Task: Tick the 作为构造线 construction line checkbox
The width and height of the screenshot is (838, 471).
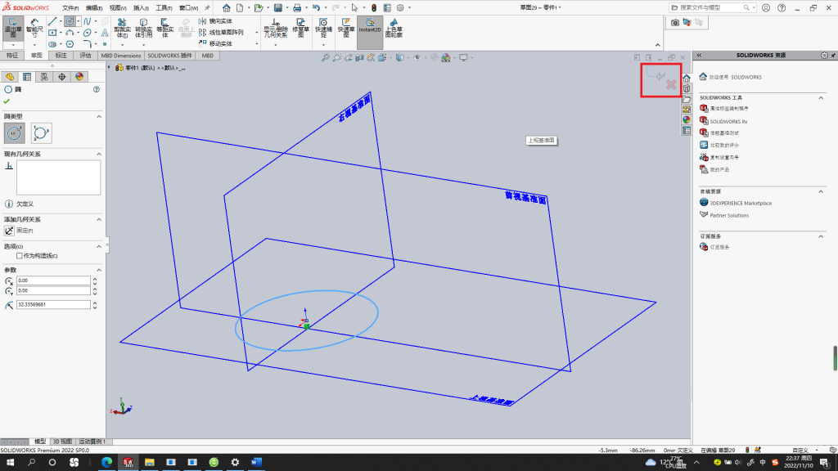Action: (20, 256)
